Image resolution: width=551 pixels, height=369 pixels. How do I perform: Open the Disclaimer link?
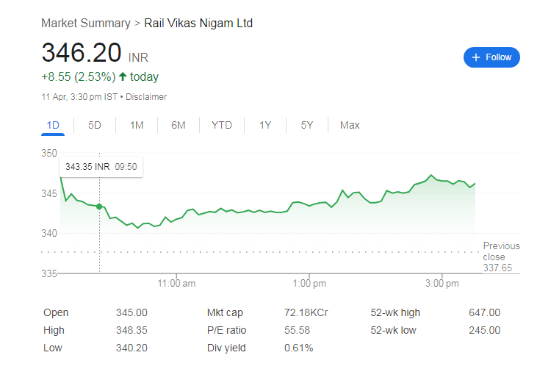tap(146, 97)
